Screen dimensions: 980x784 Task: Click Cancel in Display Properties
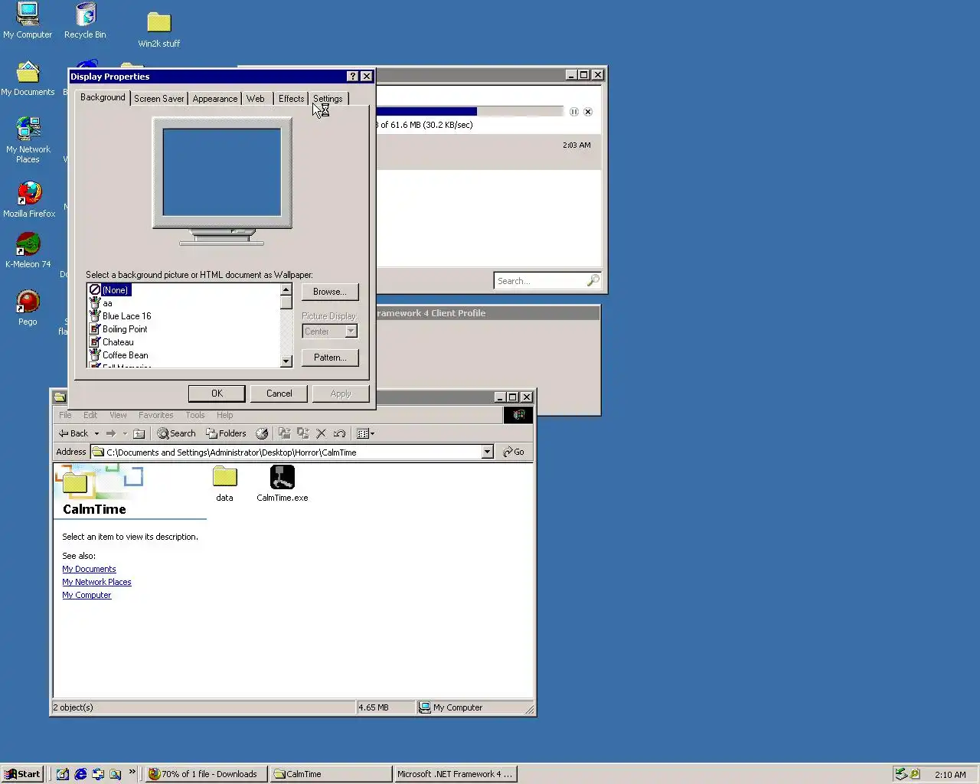coord(279,394)
